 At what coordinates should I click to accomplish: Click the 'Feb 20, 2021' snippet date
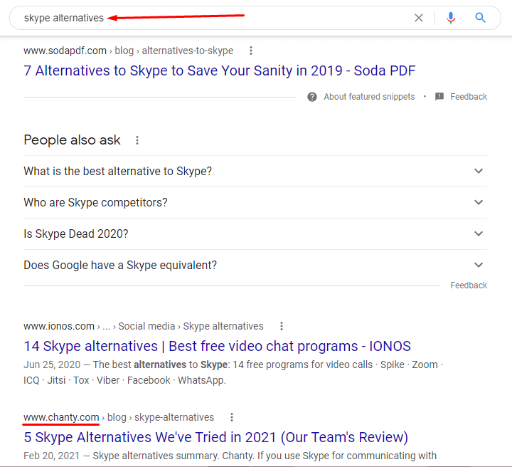coord(52,456)
